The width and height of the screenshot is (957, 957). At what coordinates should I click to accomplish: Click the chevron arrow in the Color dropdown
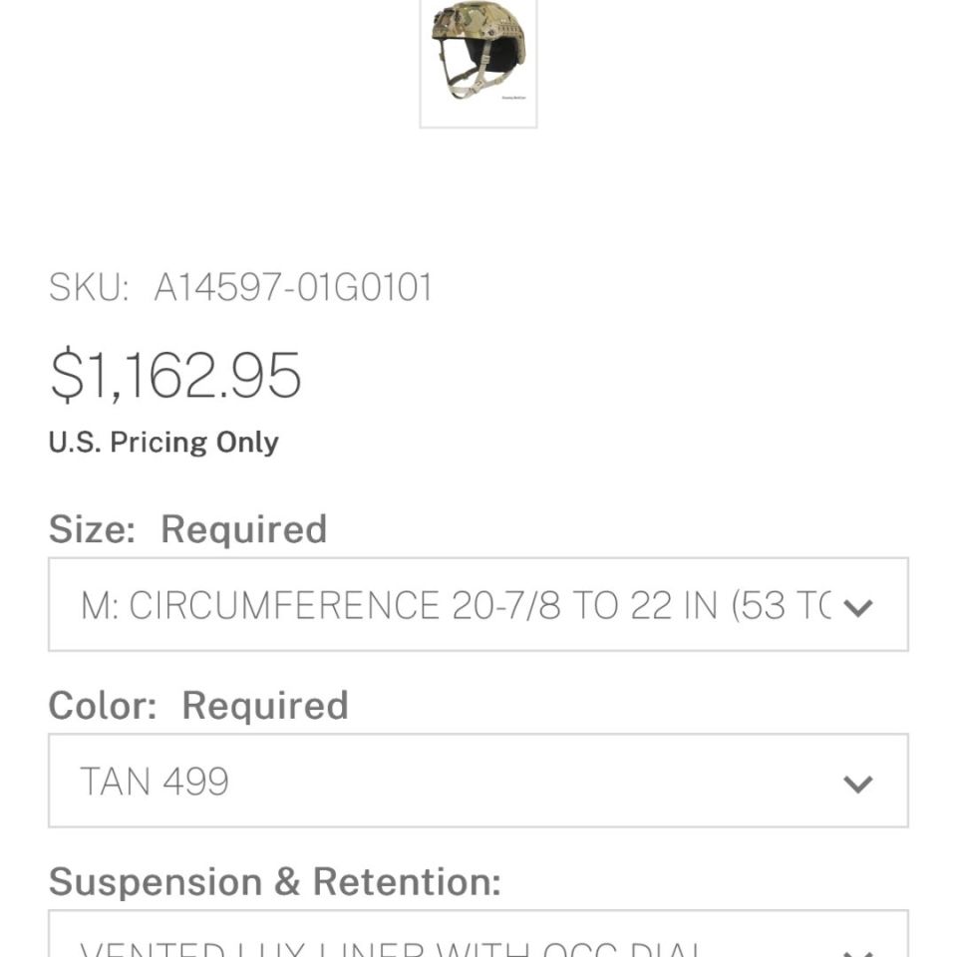tap(857, 783)
